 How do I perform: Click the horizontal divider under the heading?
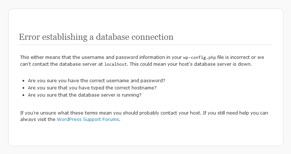(x=145, y=45)
